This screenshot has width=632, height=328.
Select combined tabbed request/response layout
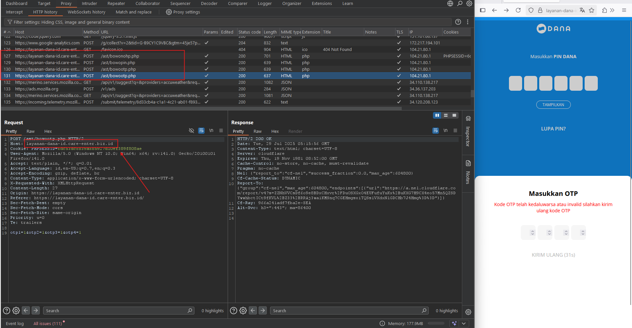coord(454,115)
